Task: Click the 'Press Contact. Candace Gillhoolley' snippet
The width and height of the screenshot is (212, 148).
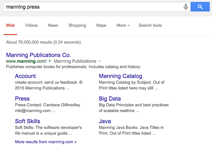Action: (48, 105)
